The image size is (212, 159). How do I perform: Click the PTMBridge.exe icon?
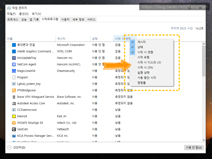[14, 90]
